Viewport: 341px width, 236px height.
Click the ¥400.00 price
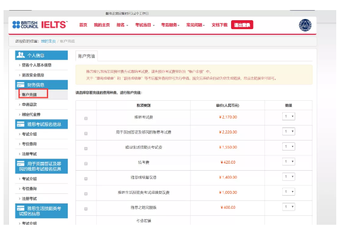coord(228,208)
